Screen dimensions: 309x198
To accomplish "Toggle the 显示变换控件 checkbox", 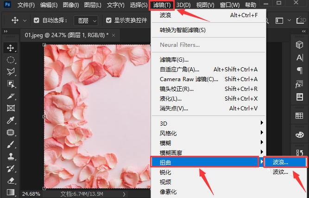I will click(x=108, y=20).
